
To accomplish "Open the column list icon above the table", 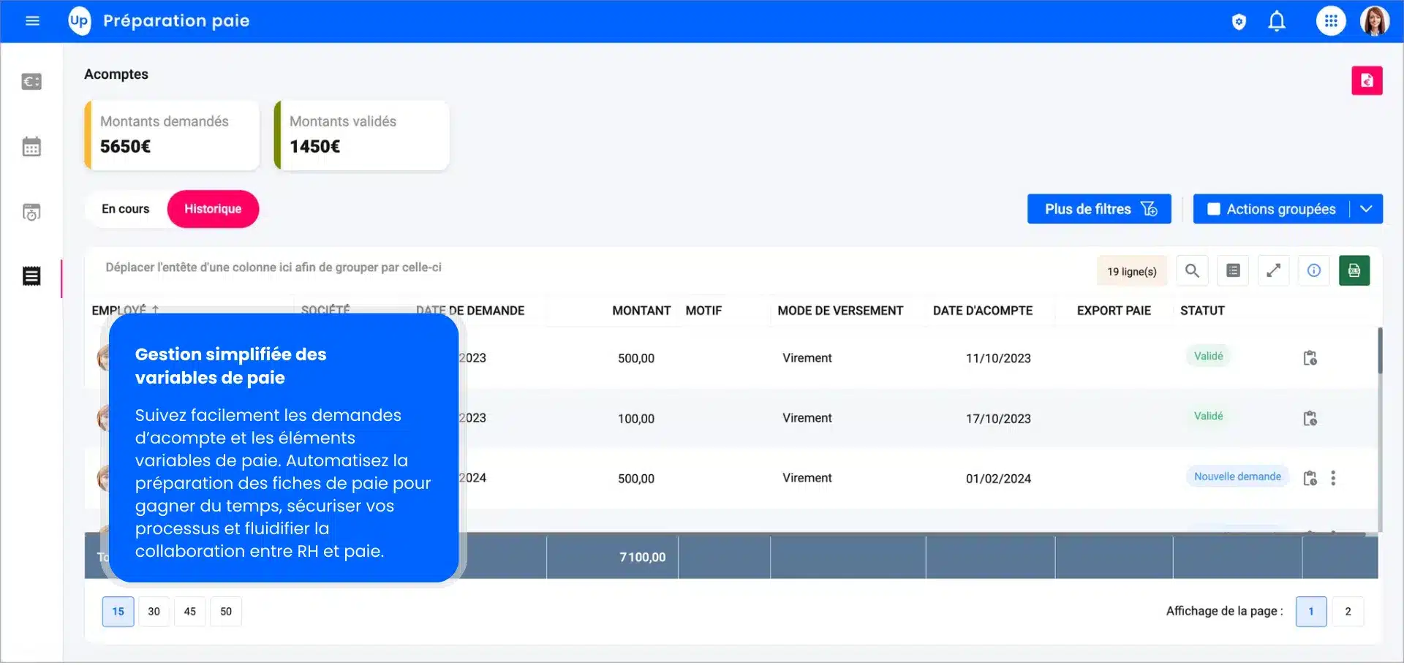I will click(1233, 270).
